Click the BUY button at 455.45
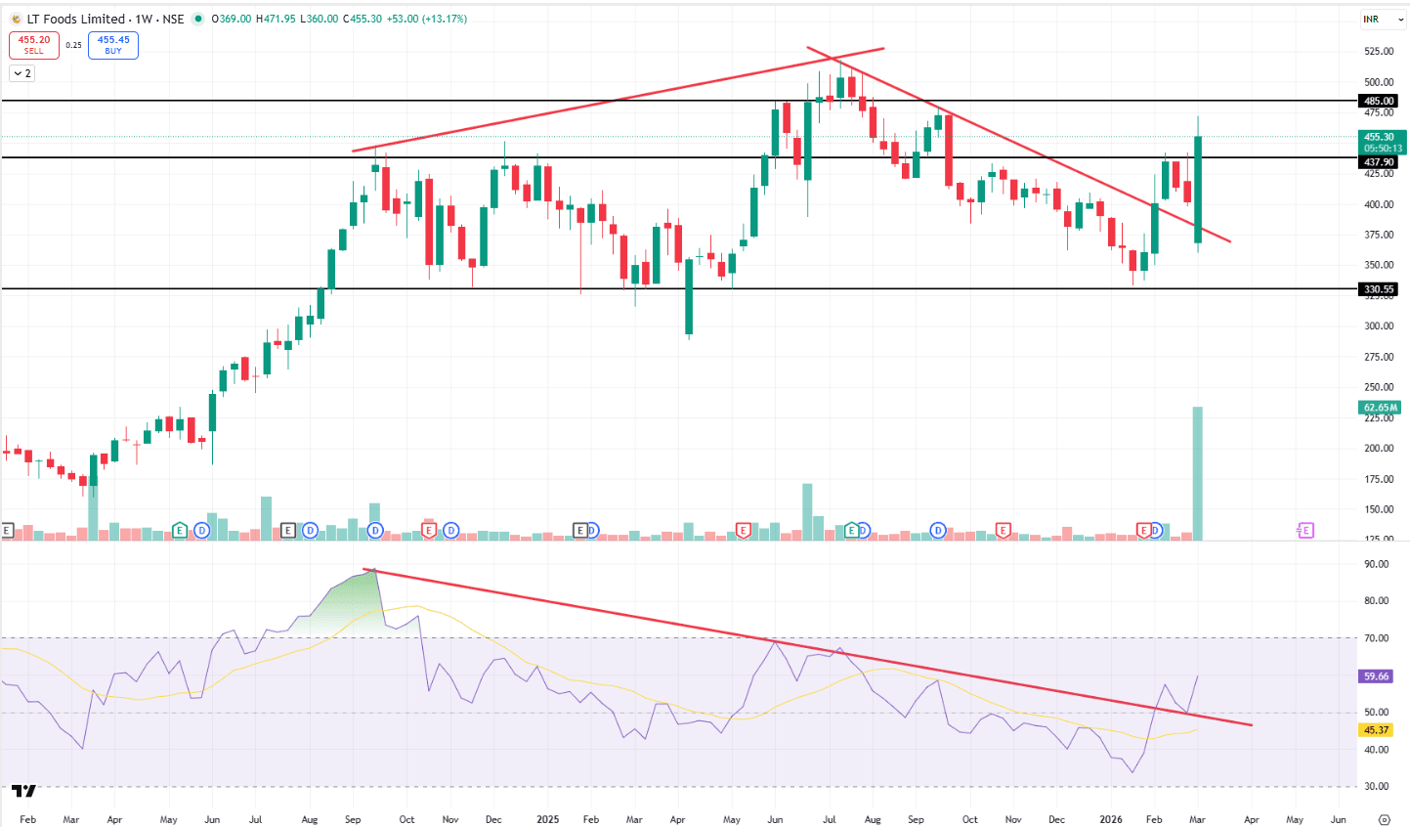The image size is (1410, 827). click(x=113, y=45)
